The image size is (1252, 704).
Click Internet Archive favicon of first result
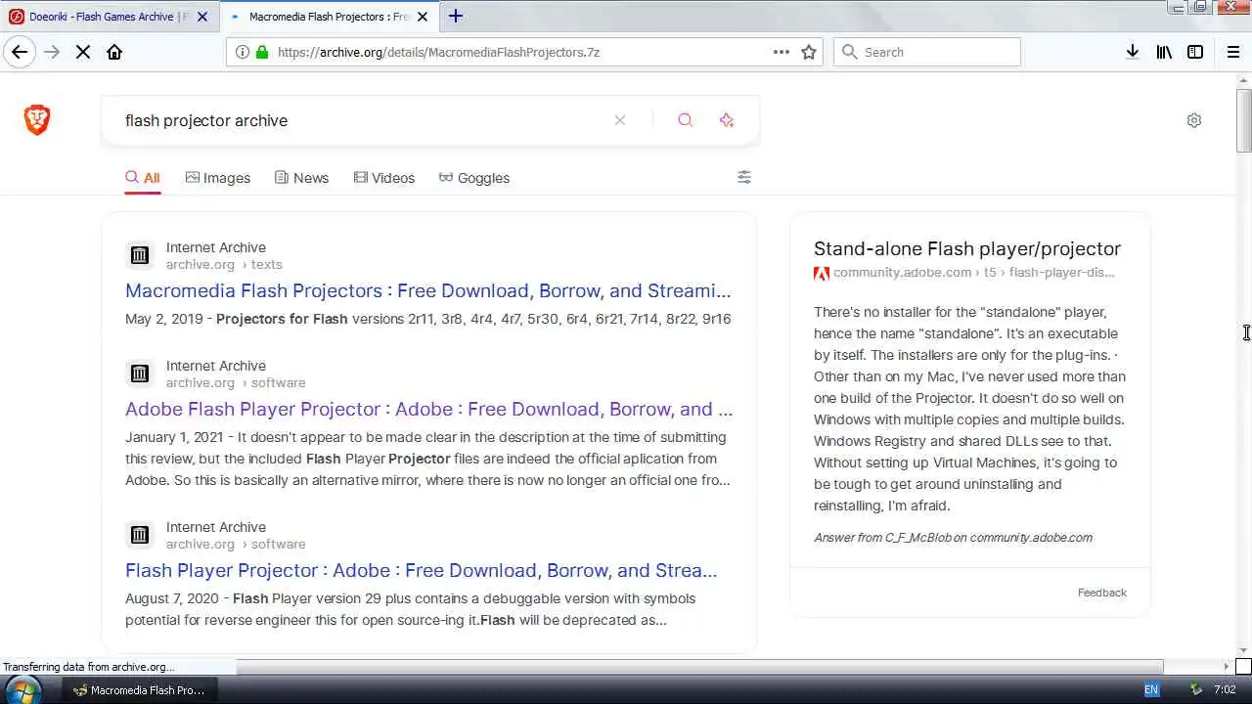(x=140, y=255)
